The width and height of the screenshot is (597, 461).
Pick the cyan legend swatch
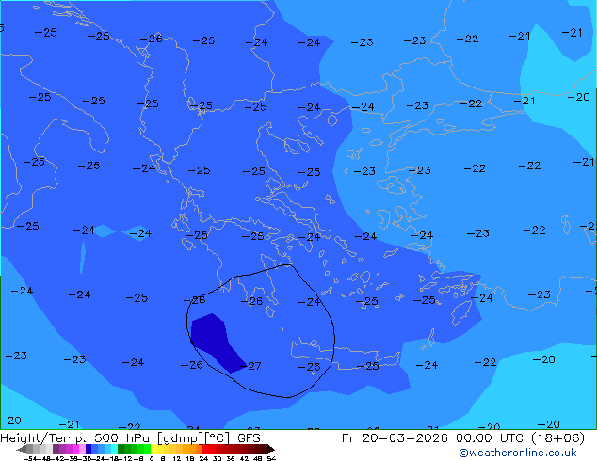coord(115,449)
